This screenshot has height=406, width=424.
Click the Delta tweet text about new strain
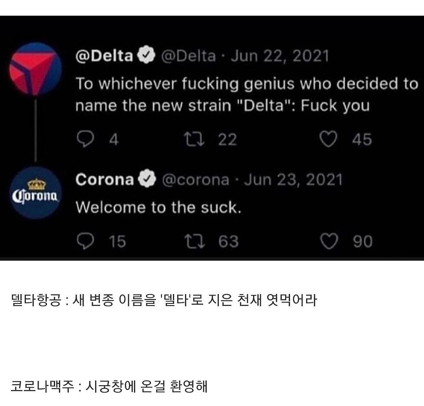click(246, 95)
